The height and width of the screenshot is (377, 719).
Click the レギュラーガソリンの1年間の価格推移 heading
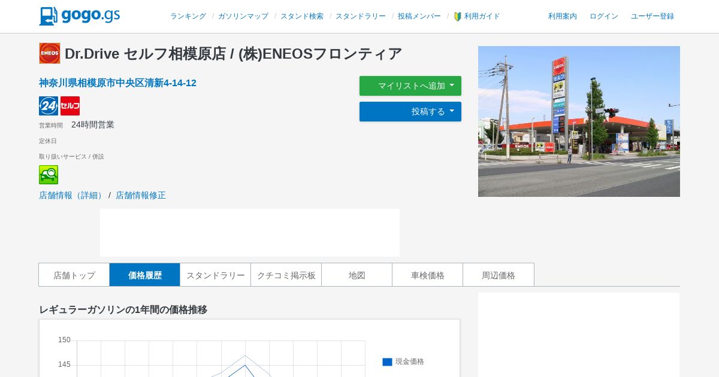pyautogui.click(x=123, y=309)
